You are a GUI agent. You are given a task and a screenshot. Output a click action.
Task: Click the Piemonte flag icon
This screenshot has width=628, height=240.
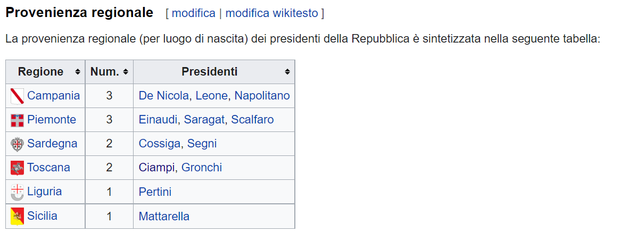(x=17, y=120)
